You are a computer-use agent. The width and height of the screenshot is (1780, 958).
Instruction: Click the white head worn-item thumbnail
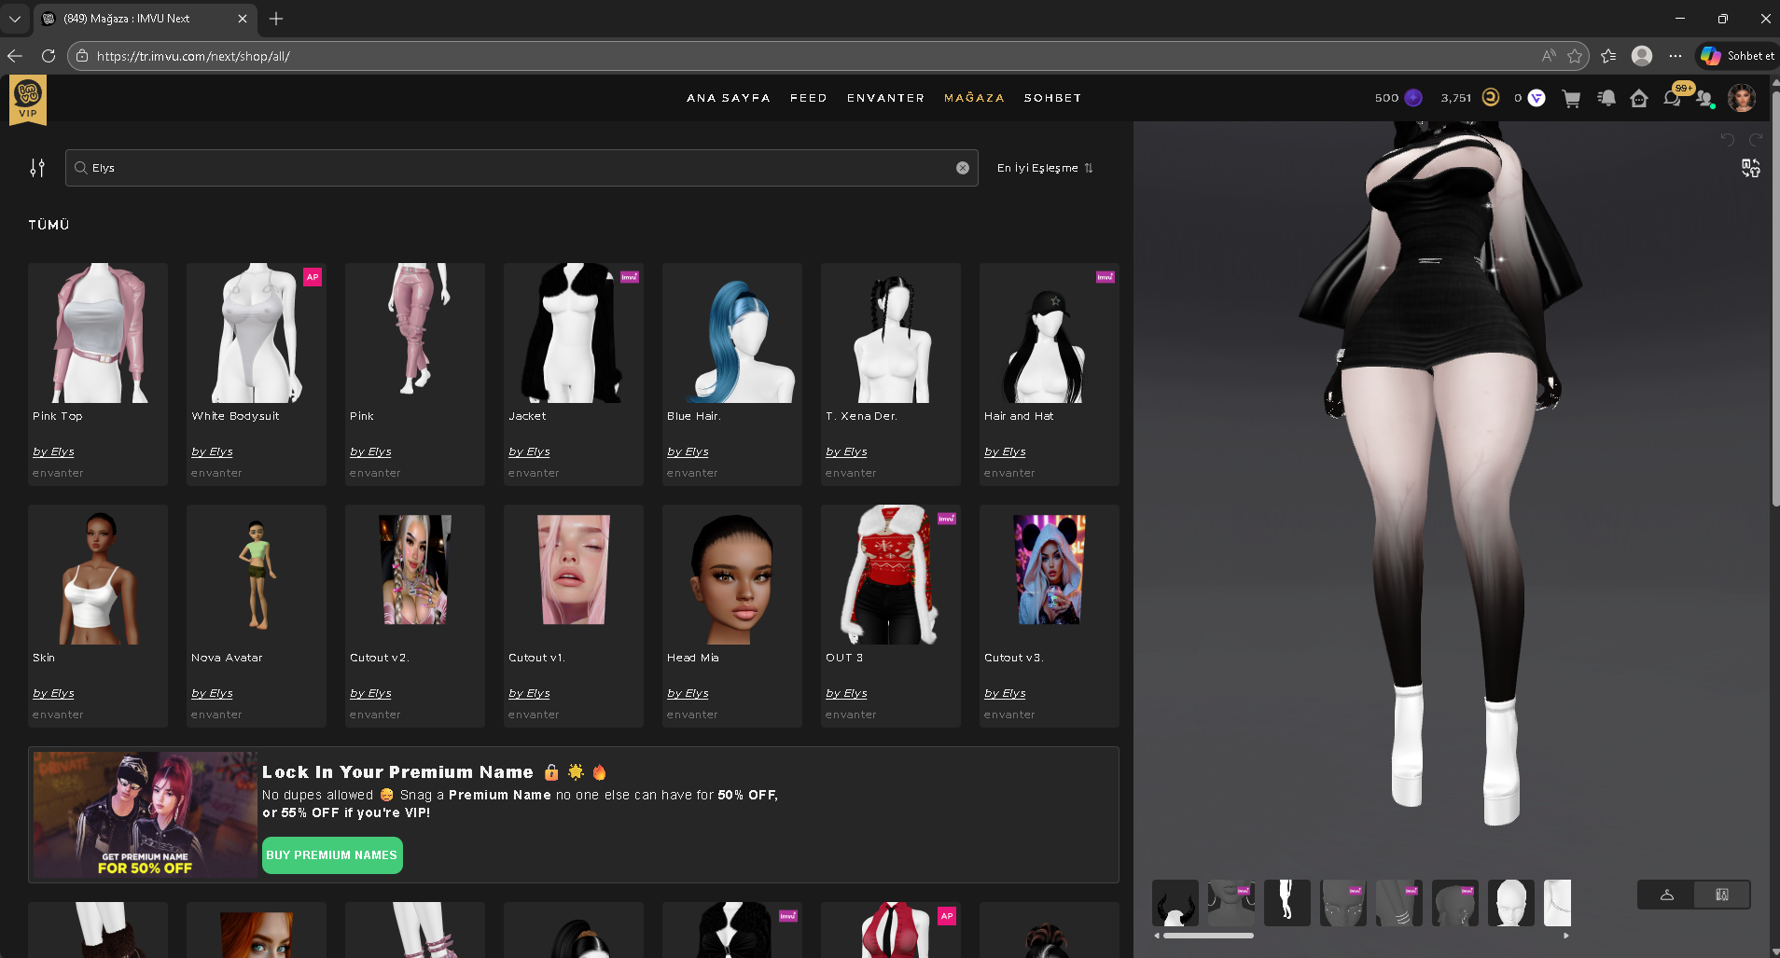(x=1511, y=903)
